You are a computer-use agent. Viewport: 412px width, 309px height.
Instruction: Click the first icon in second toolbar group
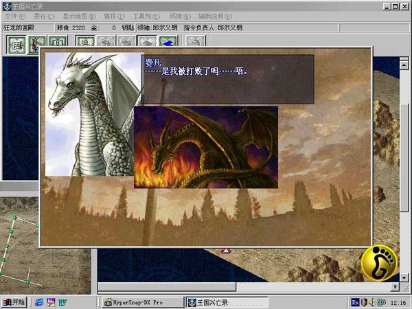pyautogui.click(x=85, y=41)
